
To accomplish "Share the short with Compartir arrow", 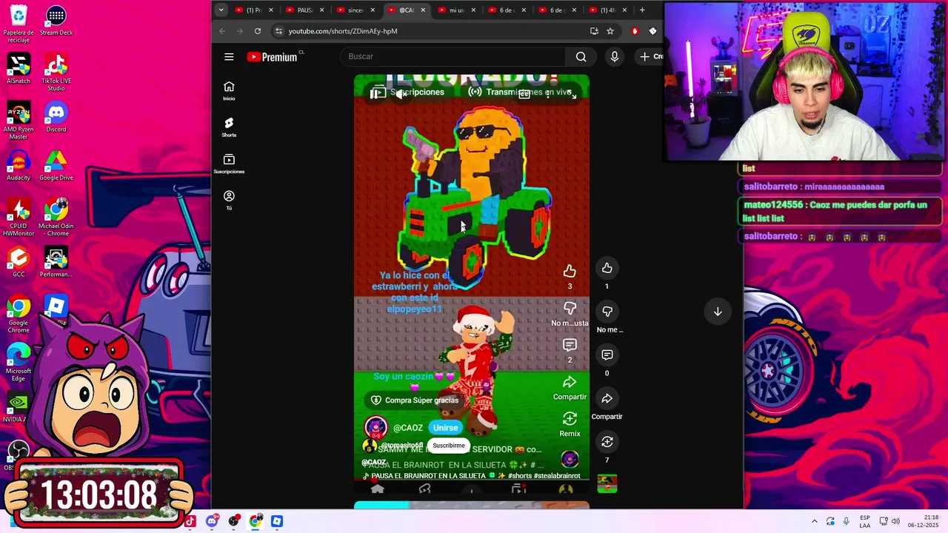I will click(607, 398).
